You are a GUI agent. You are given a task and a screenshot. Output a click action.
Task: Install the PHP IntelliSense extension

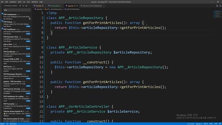pyautogui.click(x=28, y=34)
